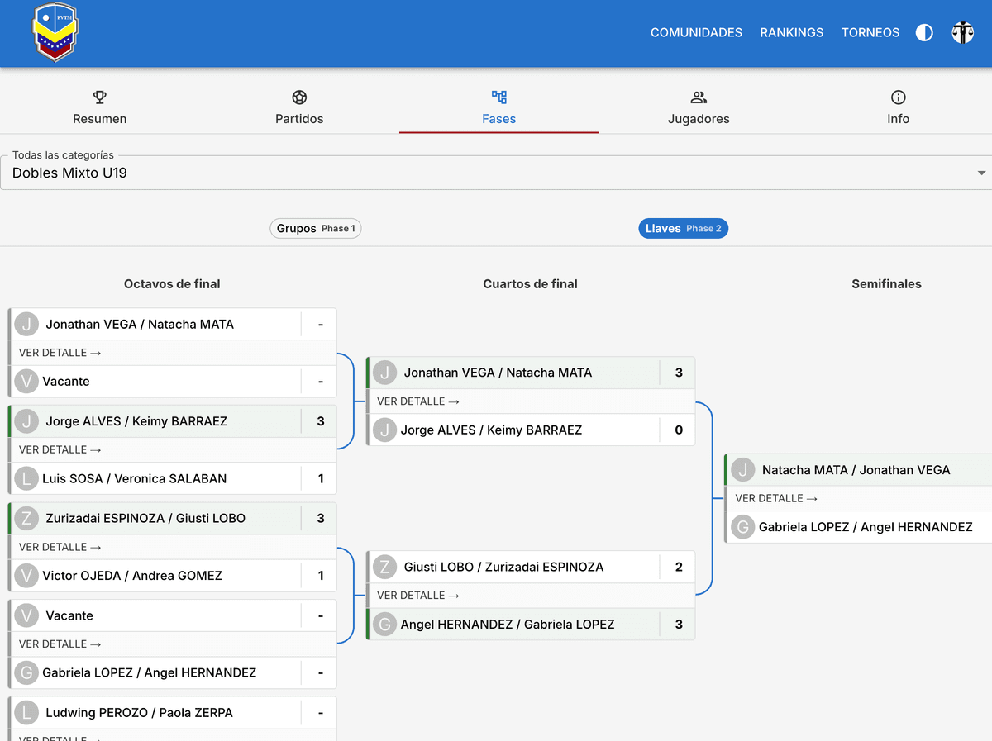This screenshot has height=741, width=992.
Task: Open the Jugadores players icon
Action: [x=699, y=97]
